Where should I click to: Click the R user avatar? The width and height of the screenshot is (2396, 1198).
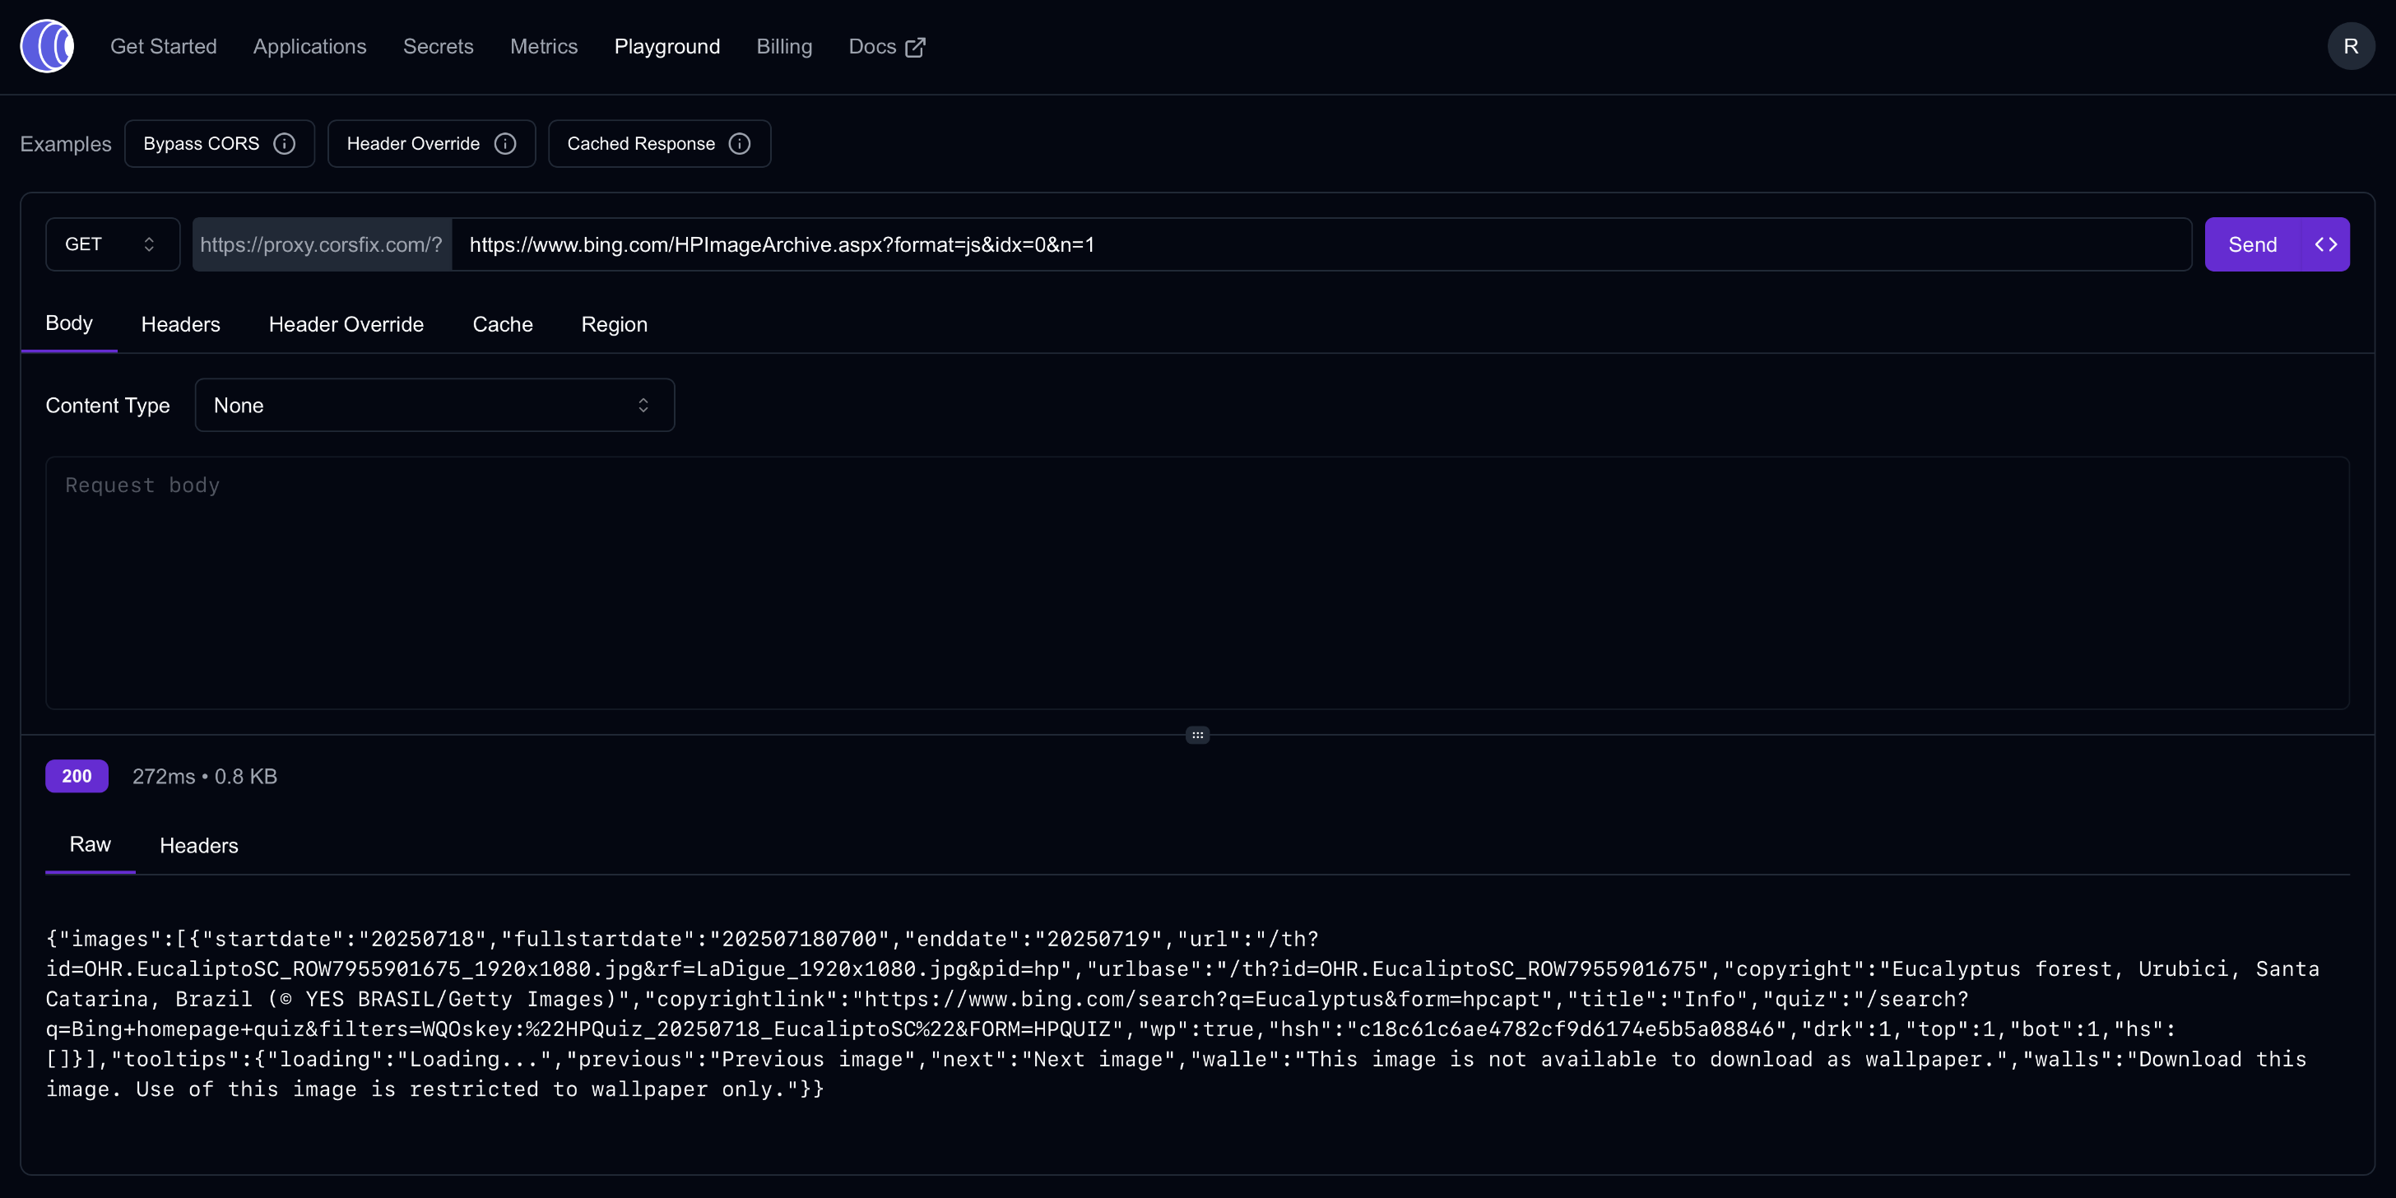point(2349,47)
